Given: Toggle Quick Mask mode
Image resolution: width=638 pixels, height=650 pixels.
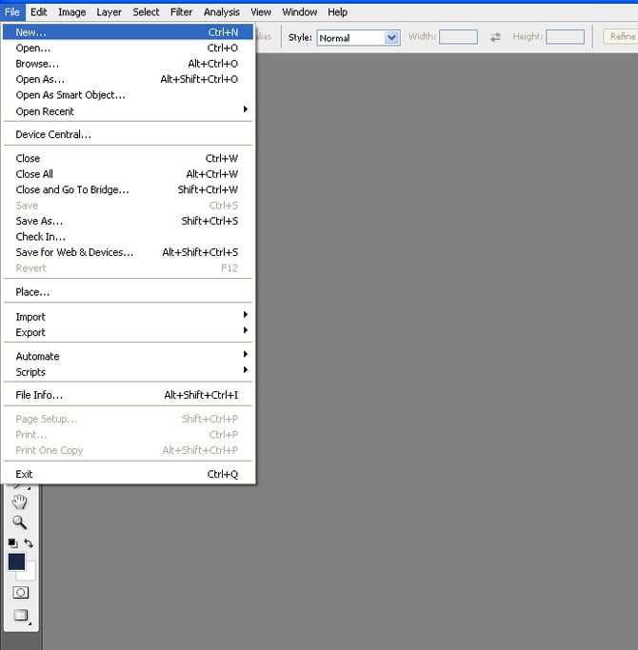Looking at the screenshot, I should [x=19, y=592].
